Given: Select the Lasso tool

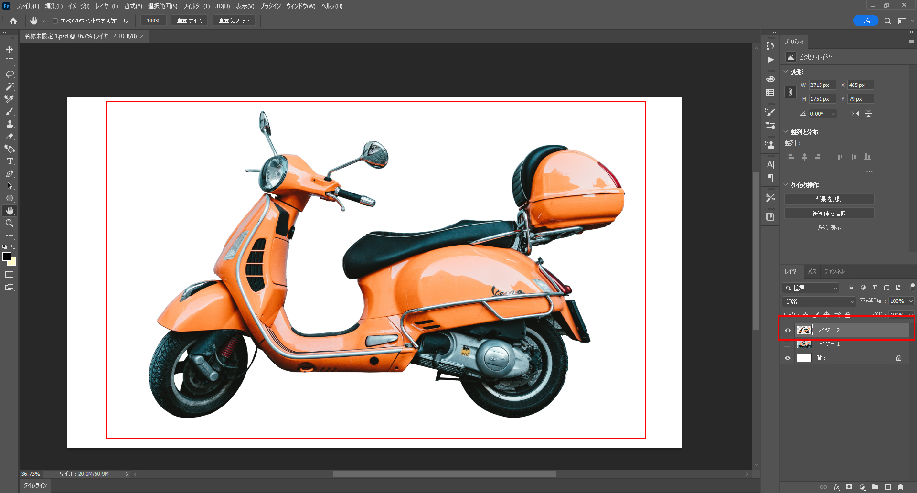Looking at the screenshot, I should [x=10, y=74].
